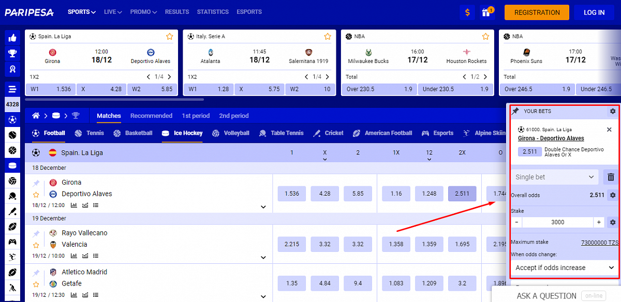Open the Live dropdown menu
The height and width of the screenshot is (302, 621).
tap(113, 12)
